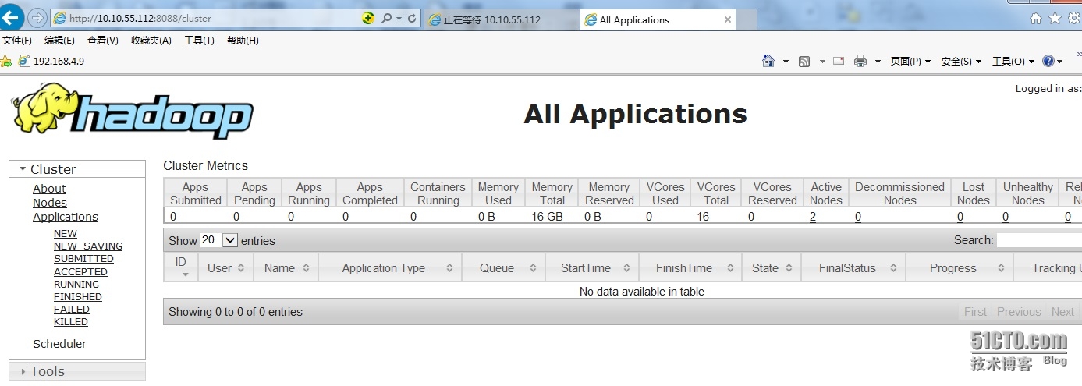Open the 192.168.4.9 favorites bar link
The height and width of the screenshot is (386, 1082).
[51, 61]
